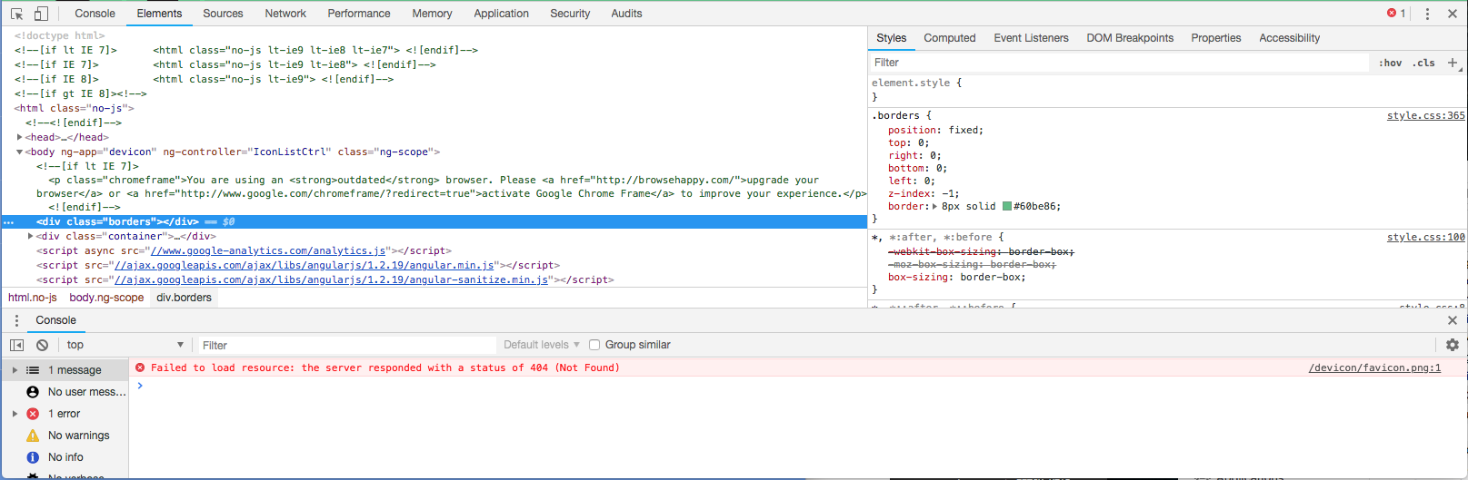Toggle the .cls class editor button
The height and width of the screenshot is (480, 1468).
click(x=1423, y=63)
